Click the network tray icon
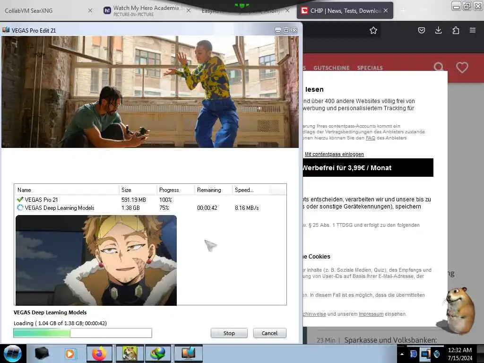Viewport: 484px width, 363px height. click(x=425, y=354)
